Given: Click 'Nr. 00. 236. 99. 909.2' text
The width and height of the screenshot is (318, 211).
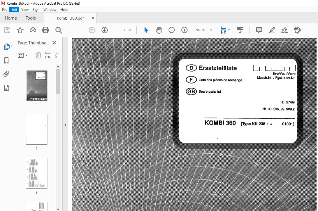Looking at the screenshot, I should [x=278, y=109].
